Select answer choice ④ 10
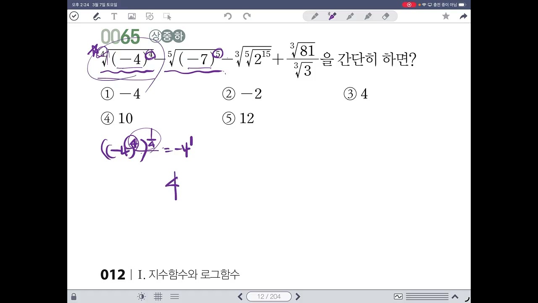Viewport: 538px width, 303px height. [117, 119]
